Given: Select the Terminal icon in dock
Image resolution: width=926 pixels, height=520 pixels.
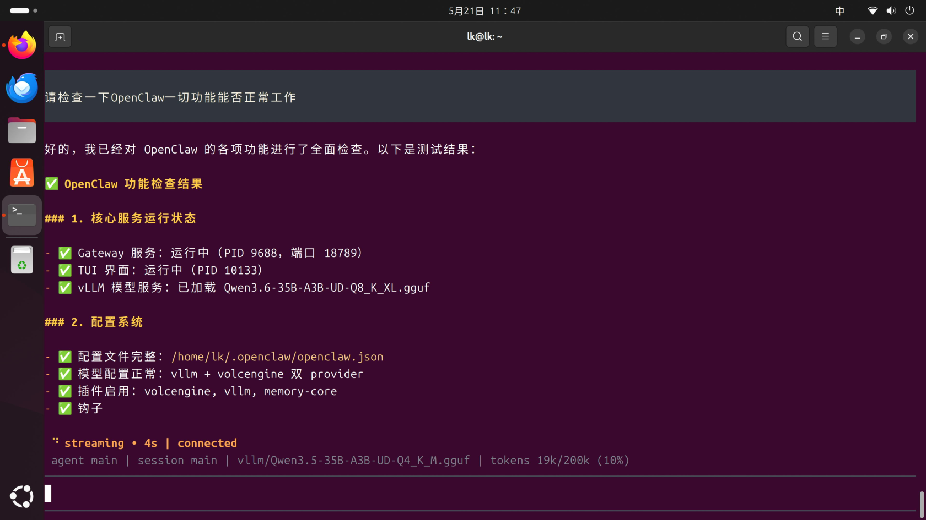Looking at the screenshot, I should [x=22, y=215].
